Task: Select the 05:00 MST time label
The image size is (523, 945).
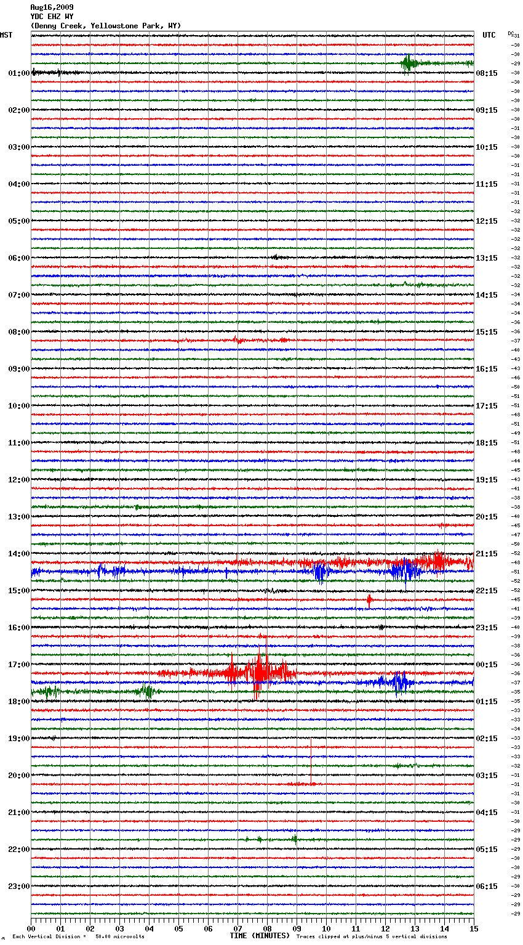Action: click(19, 221)
